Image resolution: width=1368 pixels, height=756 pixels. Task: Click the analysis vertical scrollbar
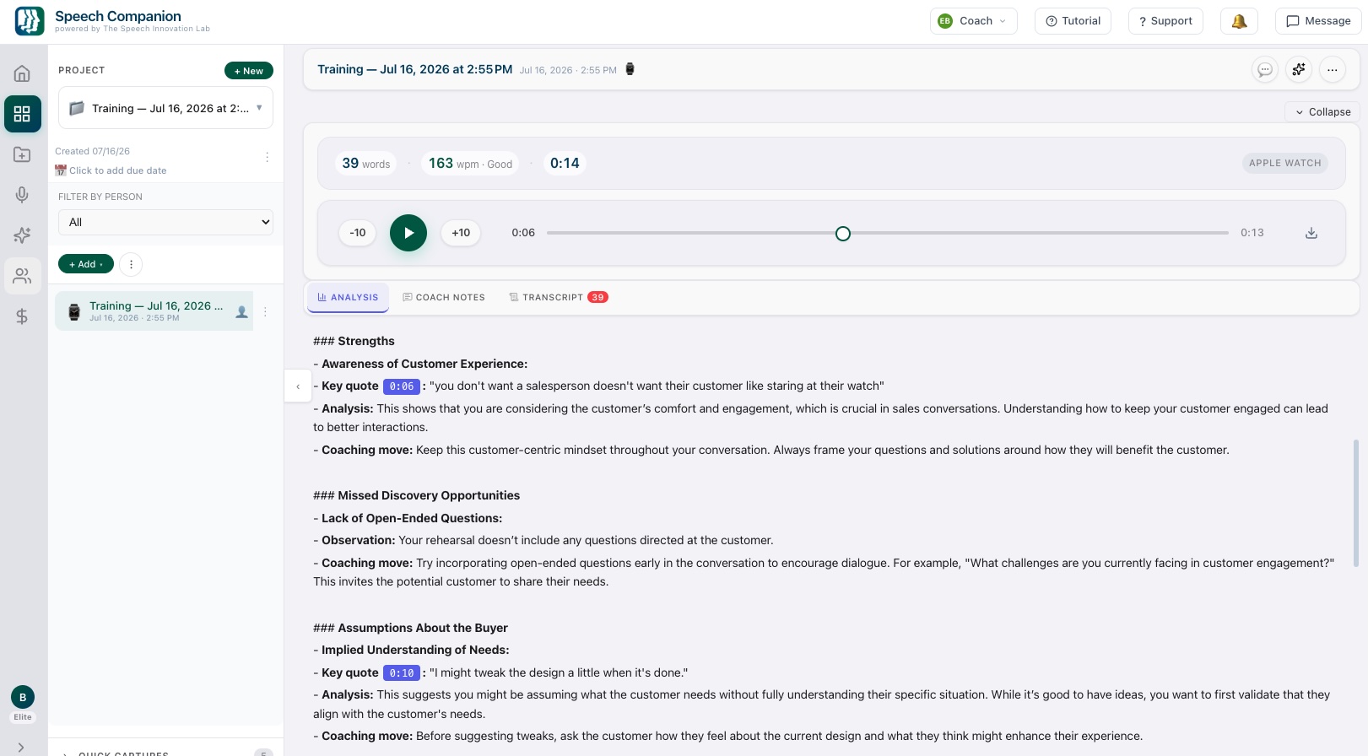[x=1356, y=503]
